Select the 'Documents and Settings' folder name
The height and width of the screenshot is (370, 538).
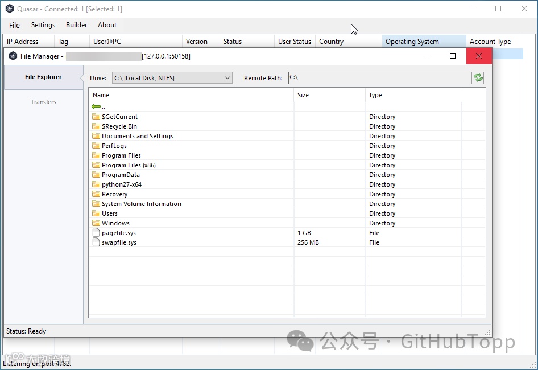coord(138,136)
